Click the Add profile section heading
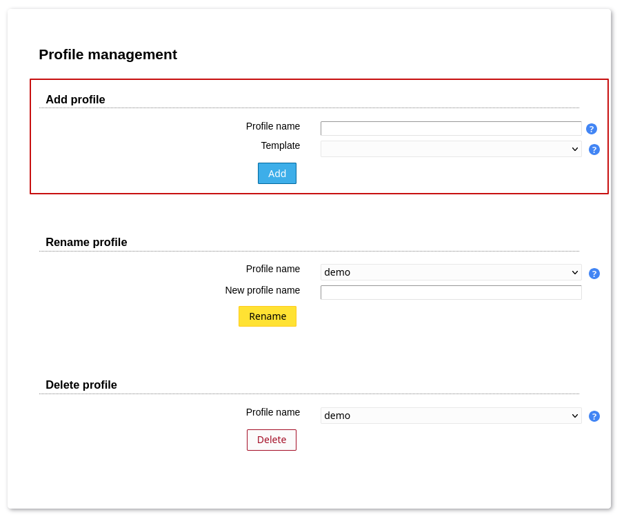The image size is (624, 521). click(x=75, y=100)
